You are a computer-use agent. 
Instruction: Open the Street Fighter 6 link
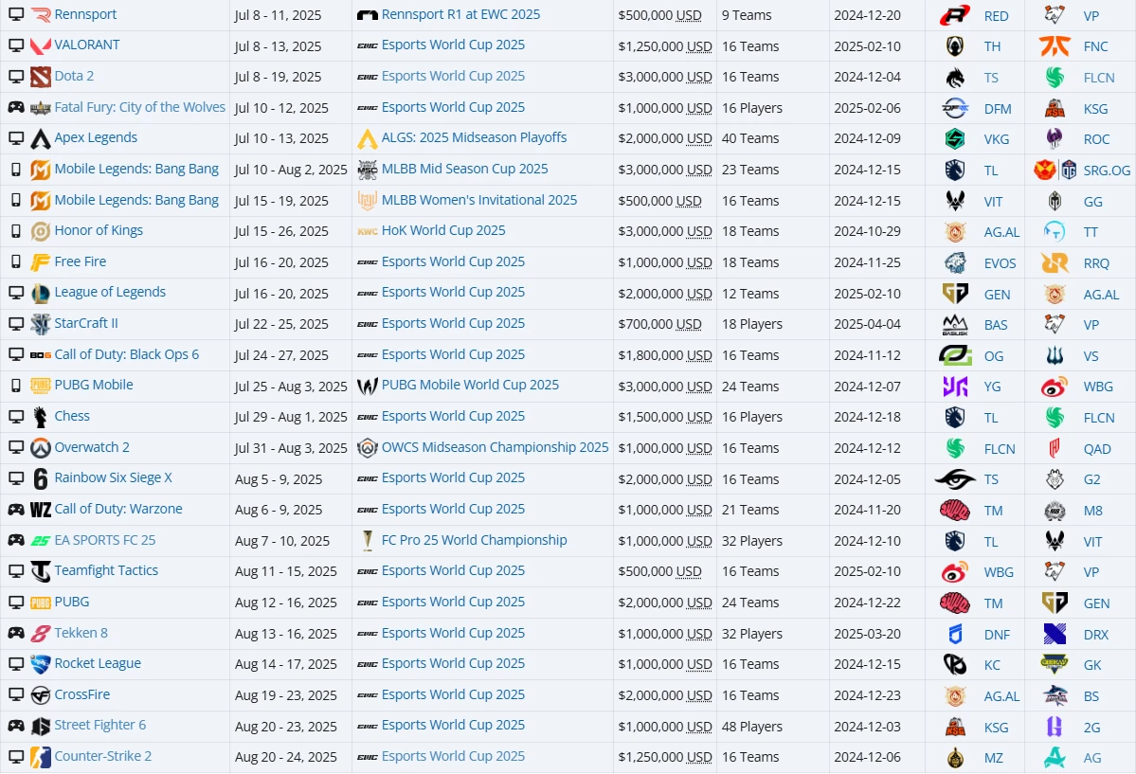click(x=100, y=725)
